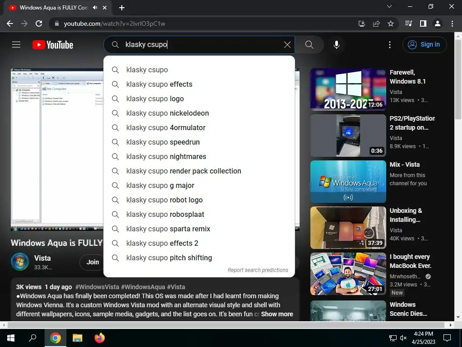This screenshot has width=462, height=347.
Task: Select 'klasky csupo robosplaat' suggestion
Action: [x=199, y=215]
